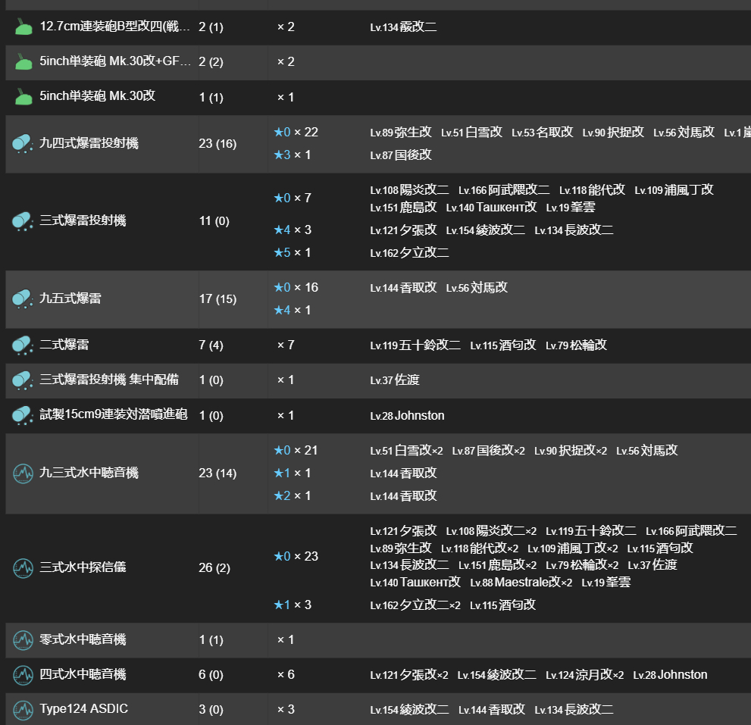Viewport: 751px width, 725px height.
Task: Select equipment name 九五式爆雷
Action: coord(70,298)
